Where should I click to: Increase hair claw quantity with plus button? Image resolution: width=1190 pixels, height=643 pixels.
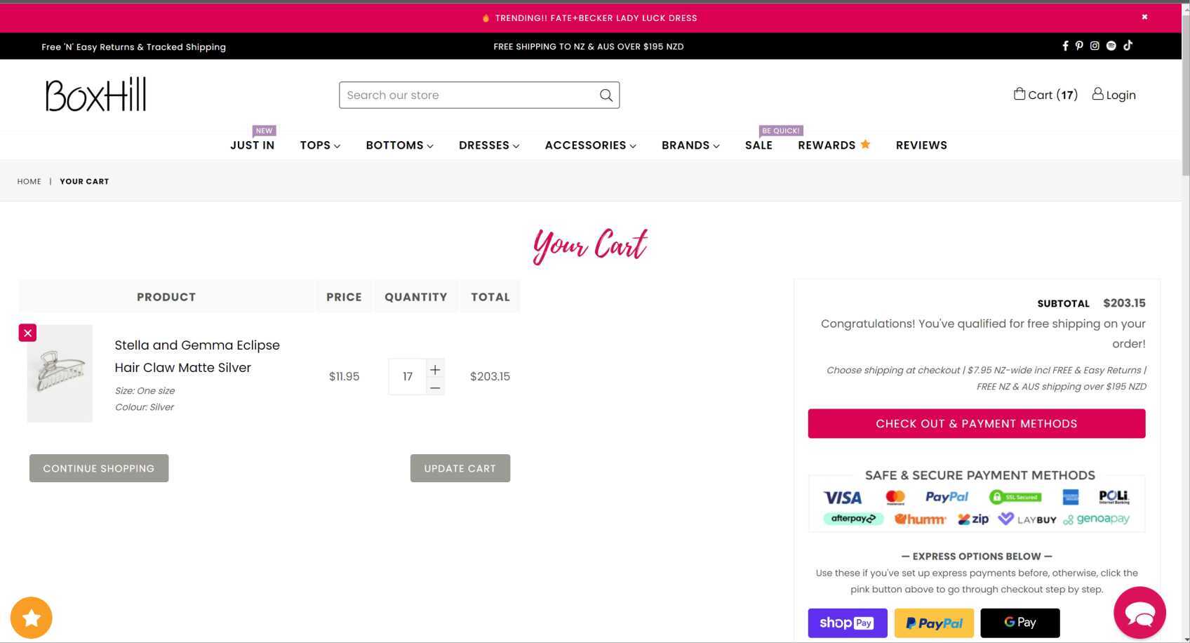pyautogui.click(x=435, y=369)
